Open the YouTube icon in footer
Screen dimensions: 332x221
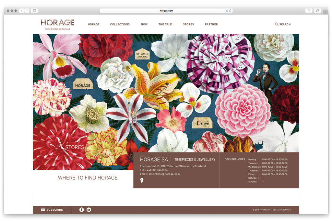click(x=89, y=210)
